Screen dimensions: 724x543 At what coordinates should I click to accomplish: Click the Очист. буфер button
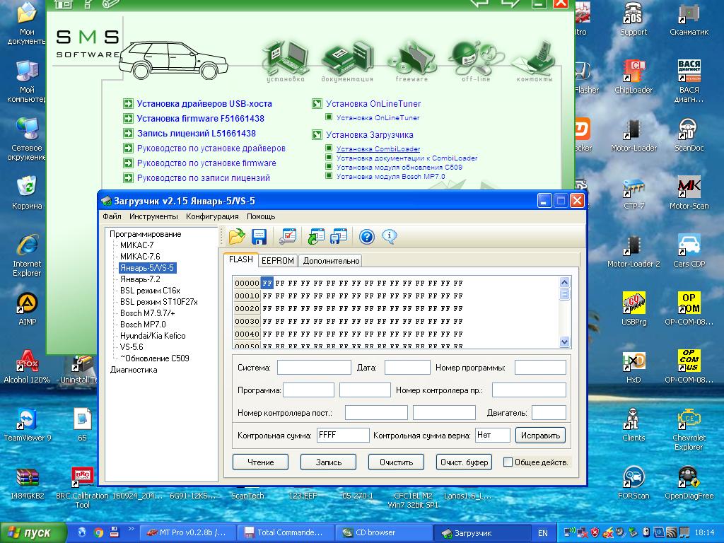(464, 462)
